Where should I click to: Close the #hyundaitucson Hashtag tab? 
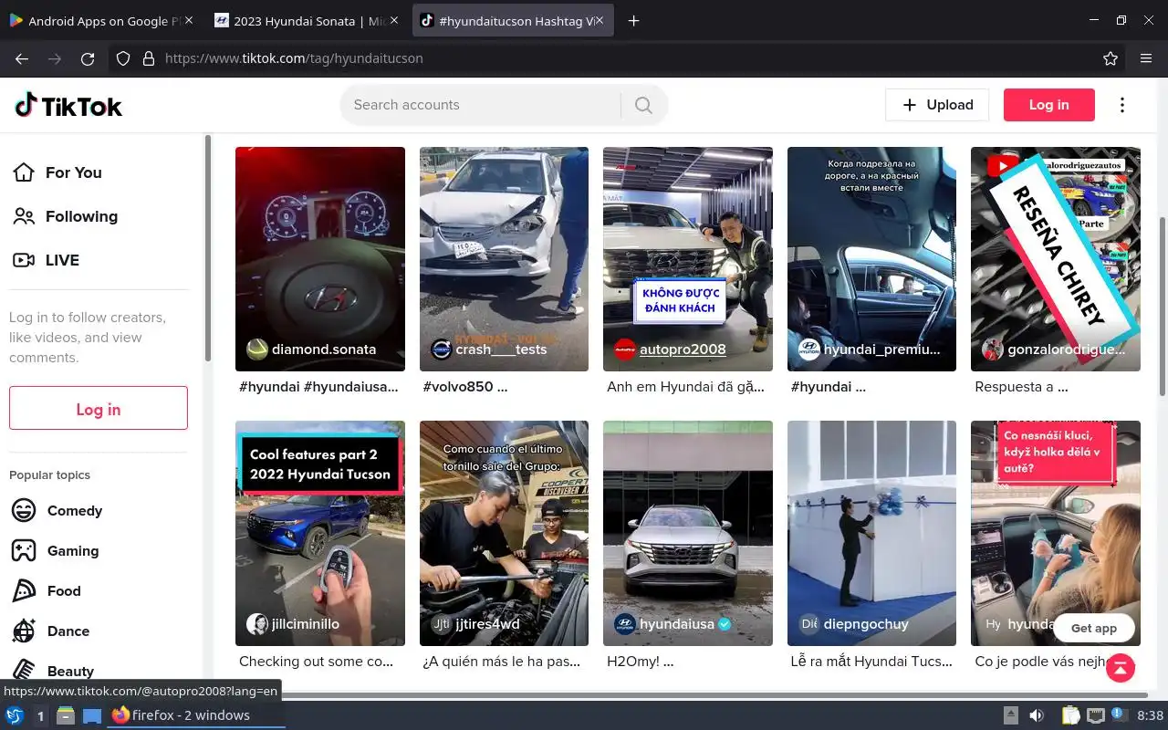600,21
